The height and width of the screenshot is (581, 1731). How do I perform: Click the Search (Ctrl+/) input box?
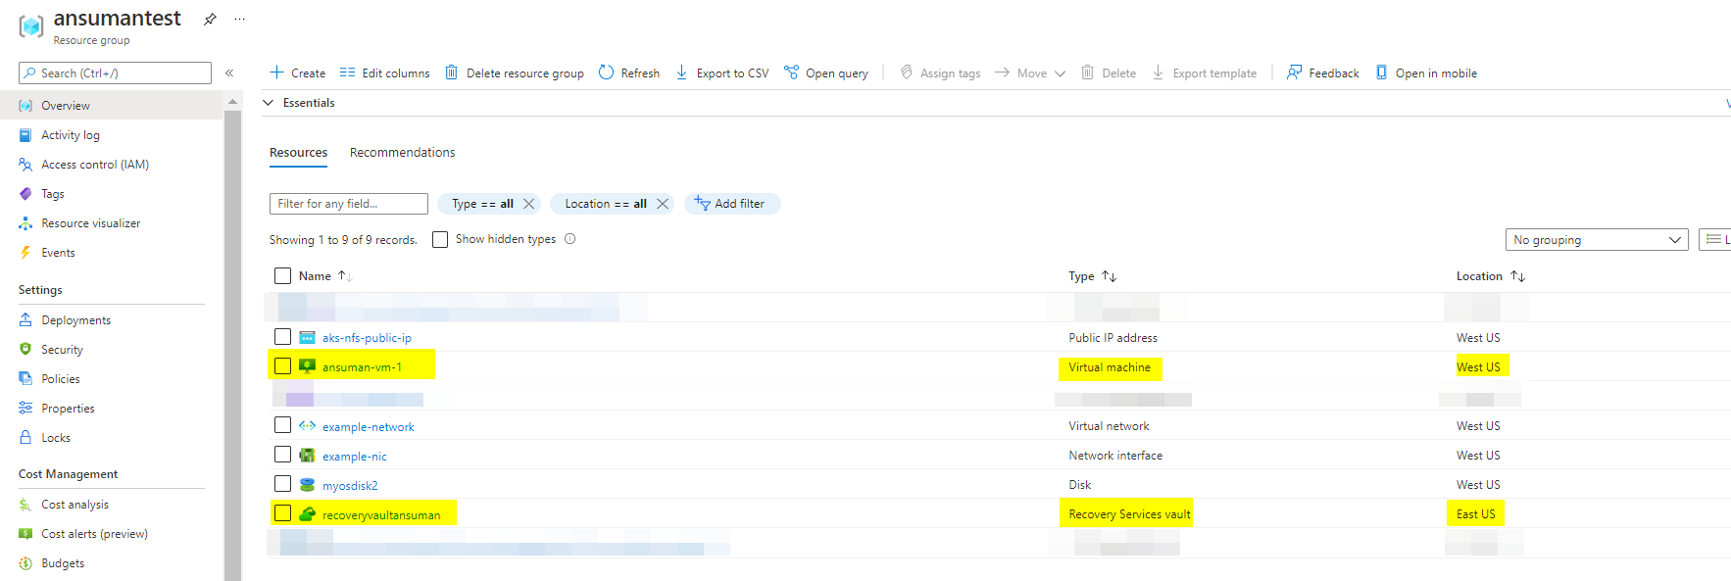tap(115, 73)
